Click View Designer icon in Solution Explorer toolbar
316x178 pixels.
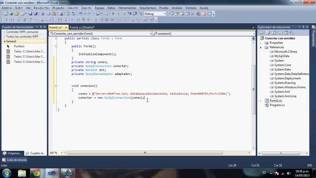(x=286, y=33)
